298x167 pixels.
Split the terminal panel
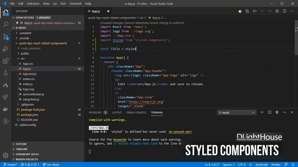click(x=270, y=112)
